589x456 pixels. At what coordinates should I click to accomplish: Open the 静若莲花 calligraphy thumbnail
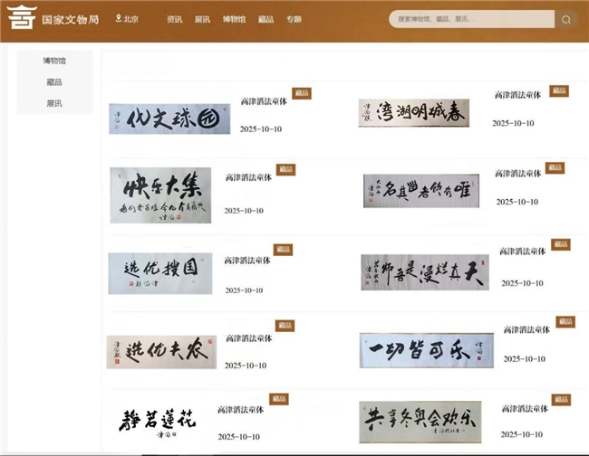(x=158, y=421)
